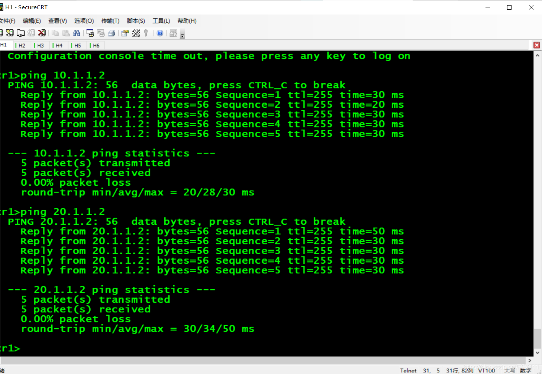Open Find with the binoculars icon

pos(77,33)
